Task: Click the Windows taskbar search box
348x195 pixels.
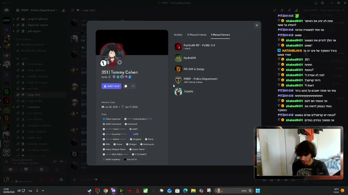Action: click(234, 191)
